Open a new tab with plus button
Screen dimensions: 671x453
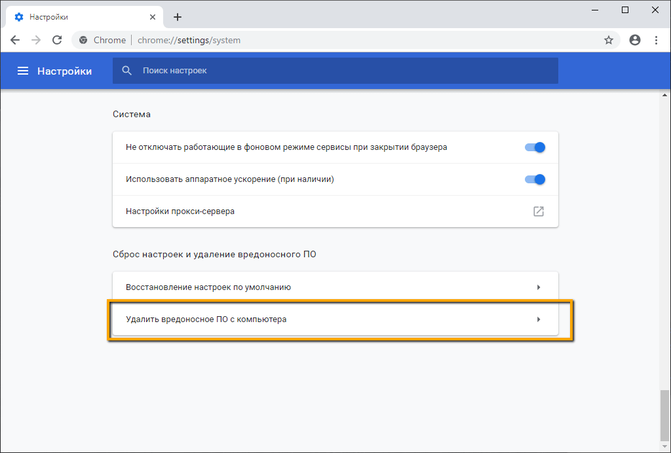coord(178,17)
